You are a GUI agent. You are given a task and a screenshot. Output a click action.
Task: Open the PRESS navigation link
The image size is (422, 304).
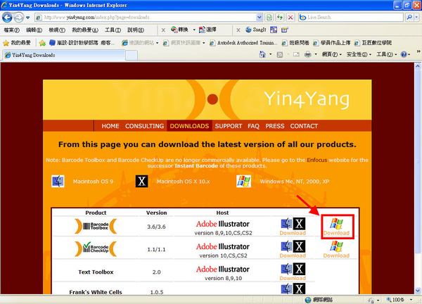tap(275, 126)
